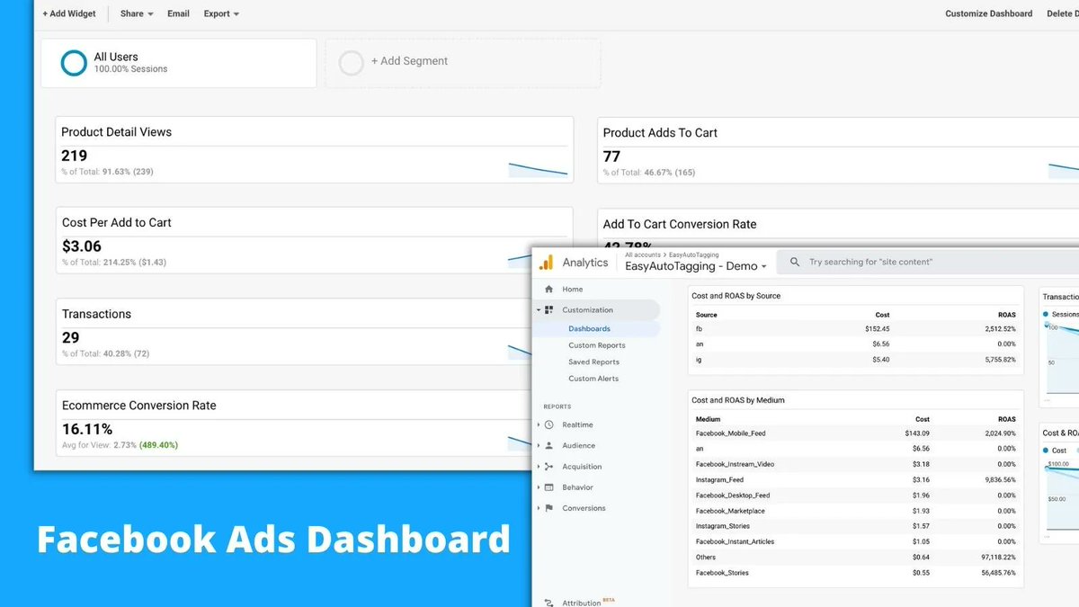Open Saved Reports in the sidebar
Viewport: 1079px width, 607px height.
click(x=593, y=362)
